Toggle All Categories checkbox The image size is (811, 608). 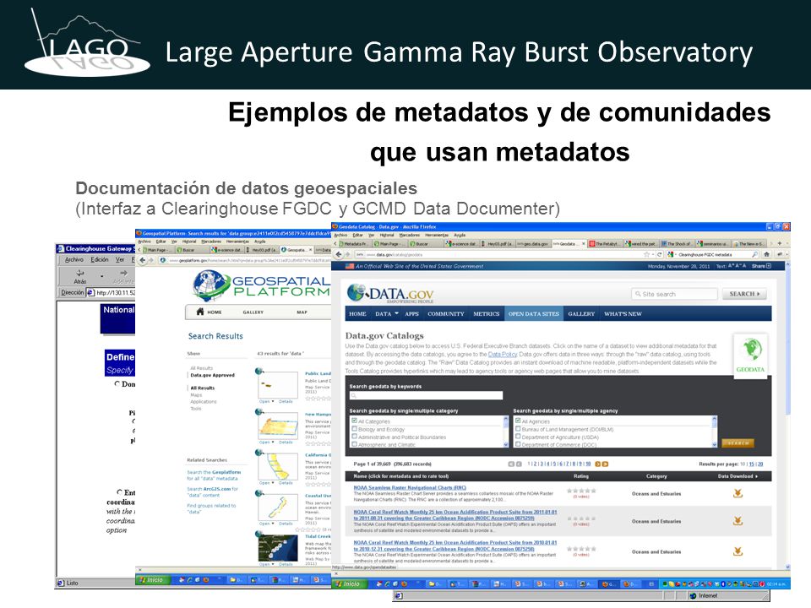pos(354,421)
